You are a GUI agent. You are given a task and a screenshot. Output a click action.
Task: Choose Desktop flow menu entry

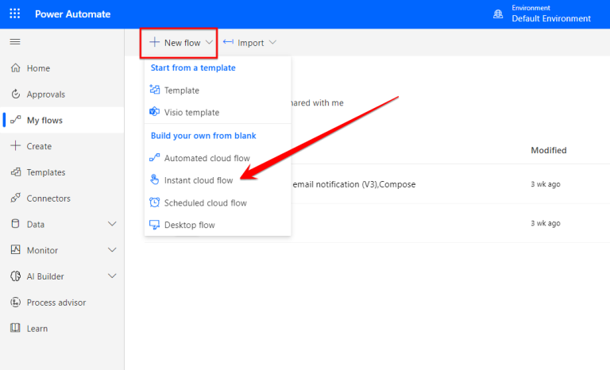tap(189, 225)
